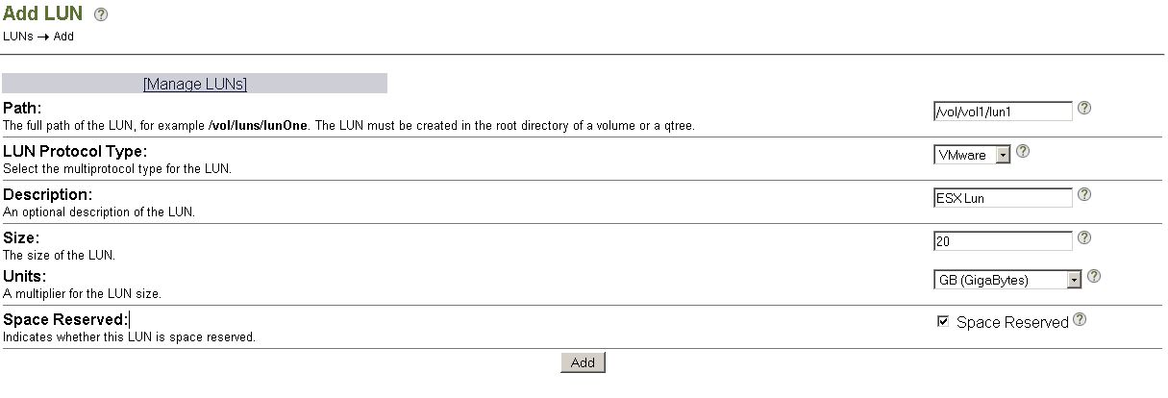Open help icon beside Add LUN title
Screen dimensions: 1168x398
coord(101,15)
